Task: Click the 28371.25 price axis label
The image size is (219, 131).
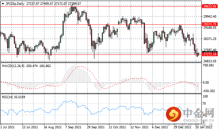Action: coord(210,39)
